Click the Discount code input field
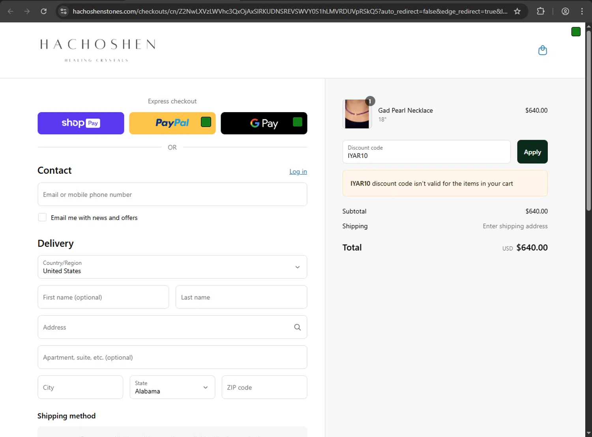Screen dimensions: 592x437 point(427,152)
